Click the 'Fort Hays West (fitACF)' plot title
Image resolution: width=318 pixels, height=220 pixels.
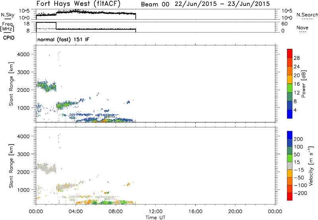78,4
